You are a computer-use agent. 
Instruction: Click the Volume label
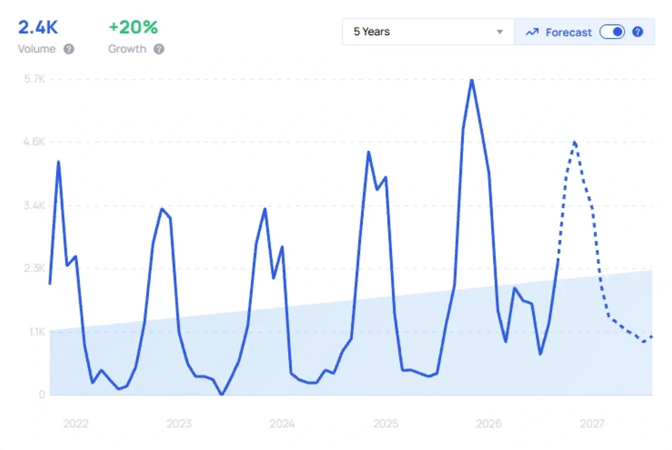pyautogui.click(x=37, y=49)
